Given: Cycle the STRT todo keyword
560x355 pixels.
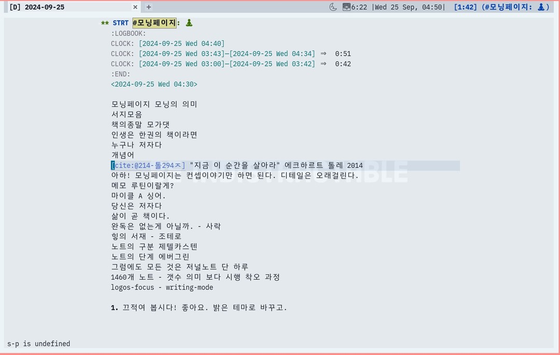Looking at the screenshot, I should pyautogui.click(x=120, y=23).
